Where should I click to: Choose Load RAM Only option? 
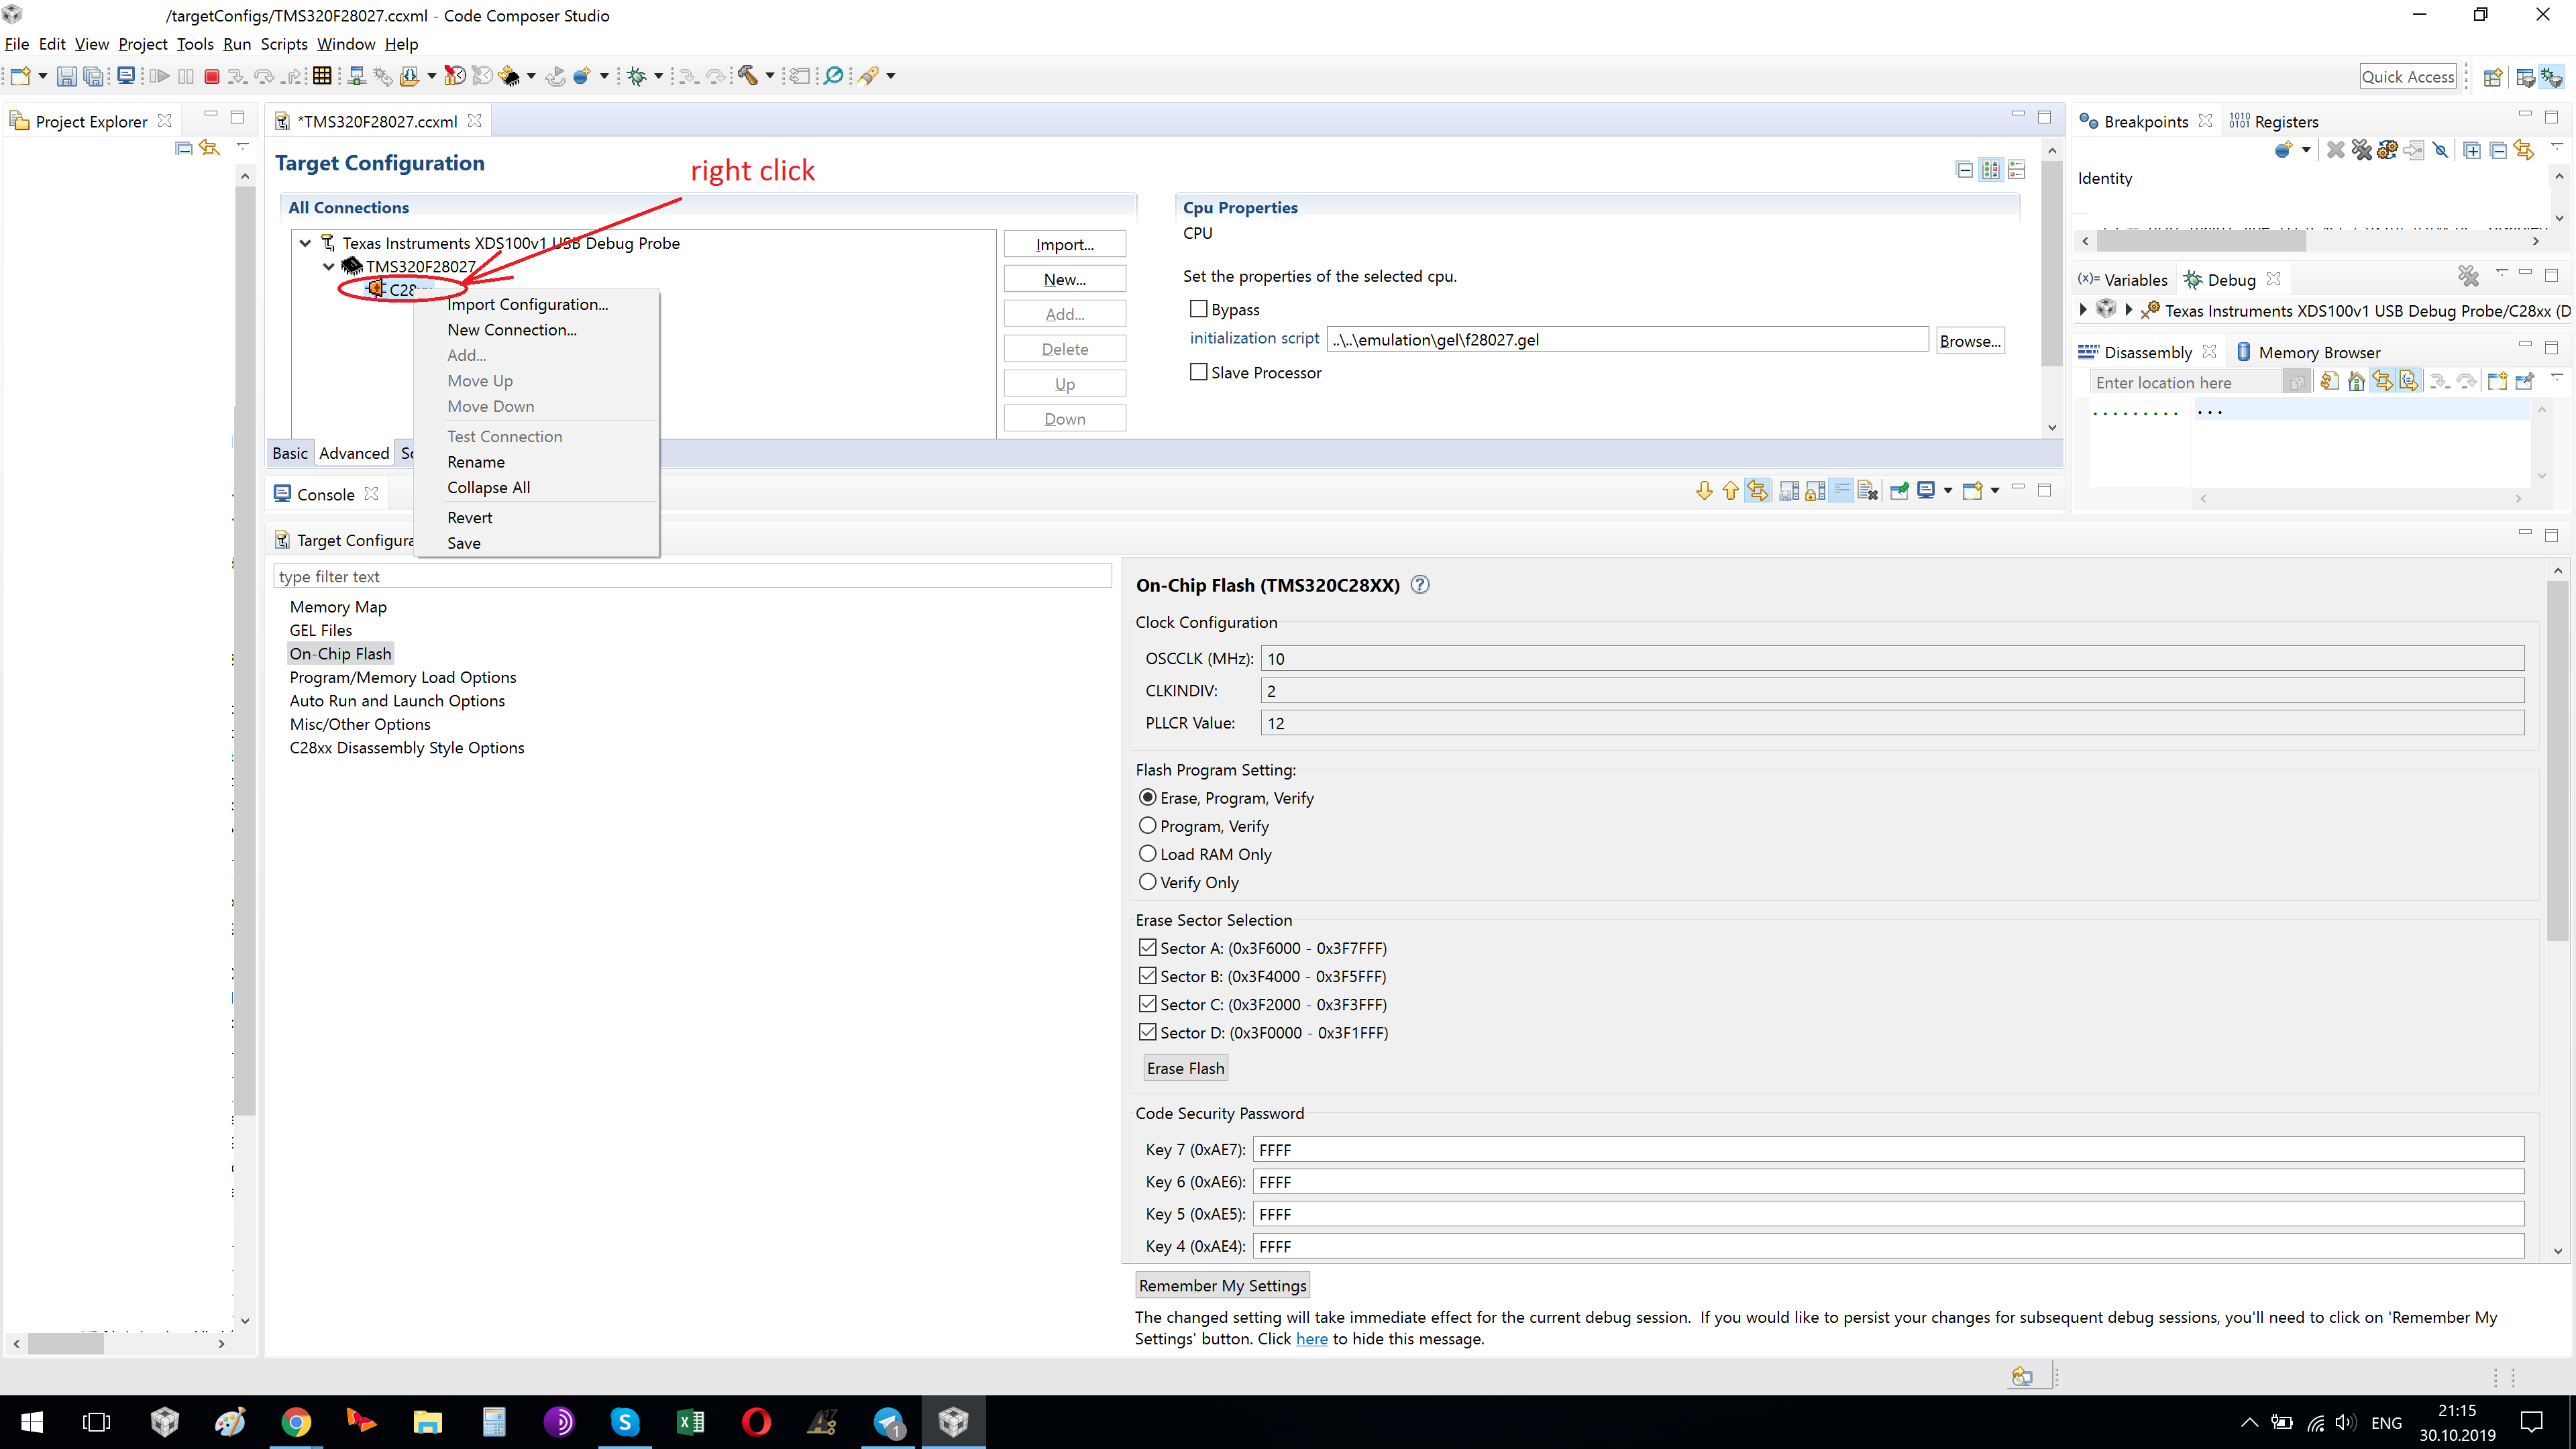[1148, 853]
